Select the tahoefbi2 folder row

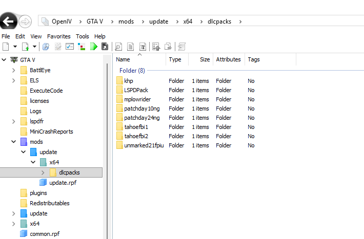click(x=186, y=136)
